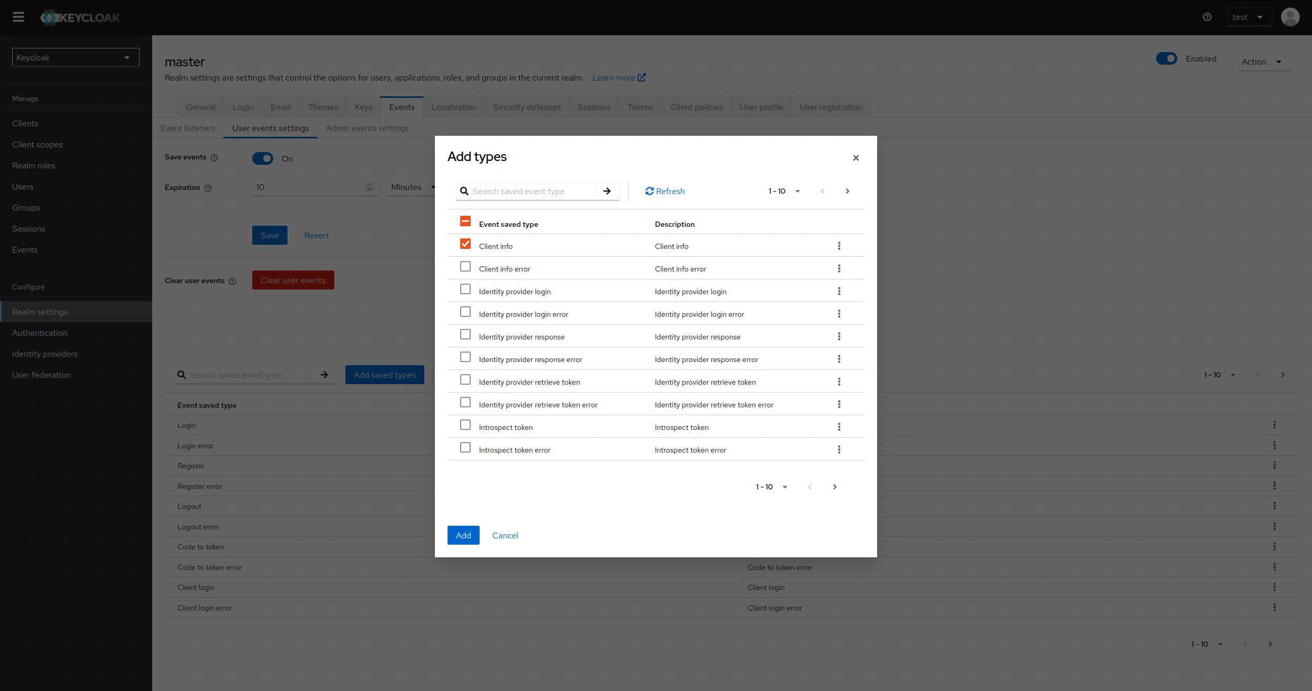Open the Clients menu item in the sidebar
This screenshot has width=1312, height=691.
coord(25,123)
